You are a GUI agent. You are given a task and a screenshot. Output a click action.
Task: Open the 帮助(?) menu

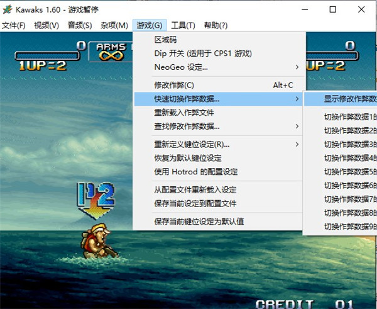pos(216,25)
